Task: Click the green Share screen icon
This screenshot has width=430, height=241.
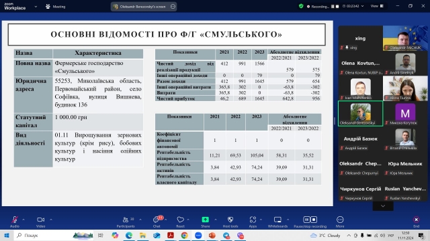Action: pos(205,222)
